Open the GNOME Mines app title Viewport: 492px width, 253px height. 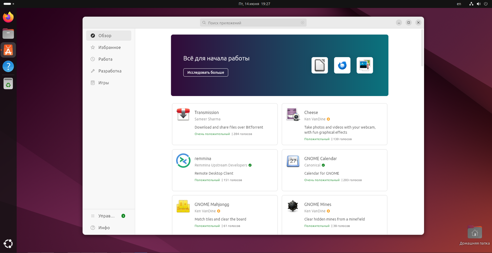pyautogui.click(x=318, y=204)
